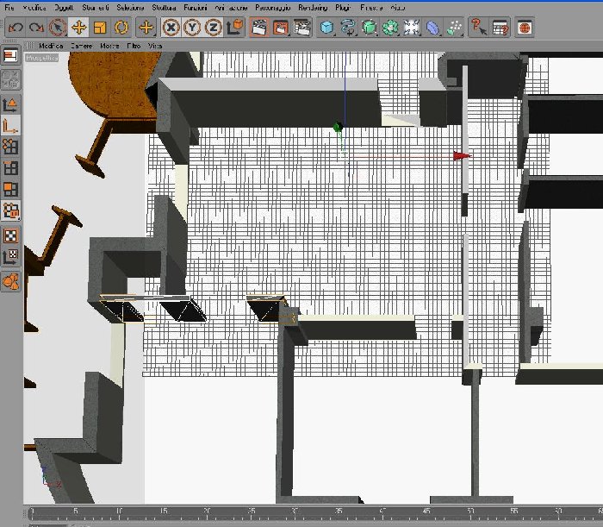Open the Personaggio menu

273,7
